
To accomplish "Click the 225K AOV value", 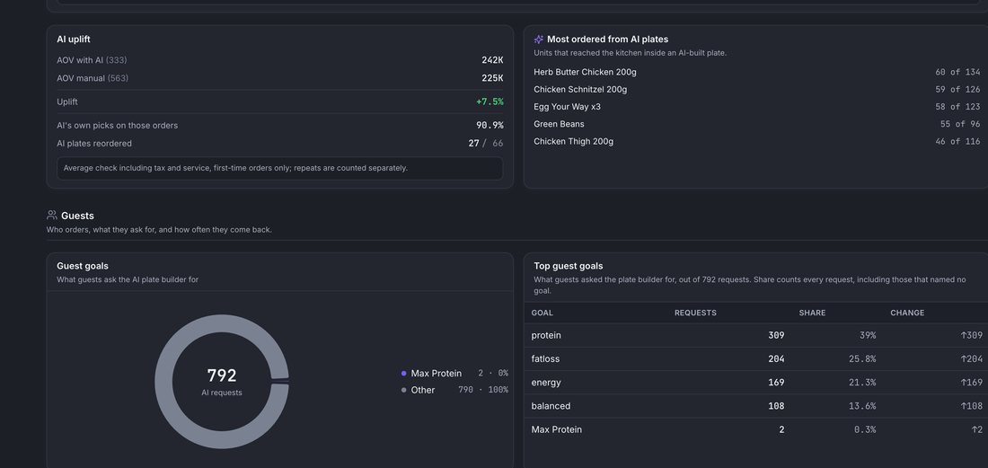I will 492,78.
